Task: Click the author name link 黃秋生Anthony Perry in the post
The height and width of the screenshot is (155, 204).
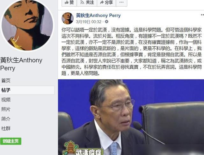Action: pos(98,16)
